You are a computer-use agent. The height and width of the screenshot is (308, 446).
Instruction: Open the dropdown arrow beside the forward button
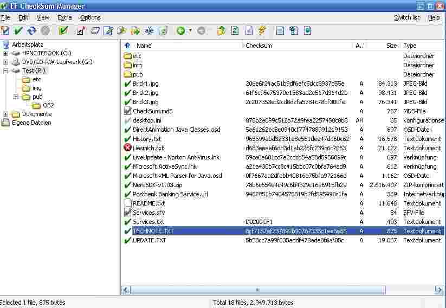(x=190, y=30)
